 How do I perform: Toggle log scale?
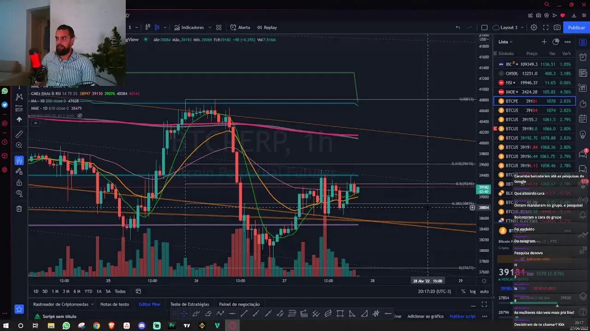[473, 291]
